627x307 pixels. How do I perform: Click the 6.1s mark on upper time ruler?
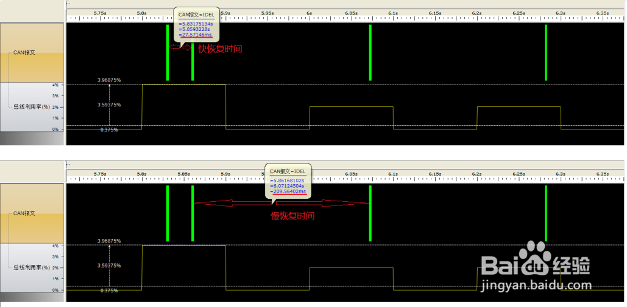point(393,13)
